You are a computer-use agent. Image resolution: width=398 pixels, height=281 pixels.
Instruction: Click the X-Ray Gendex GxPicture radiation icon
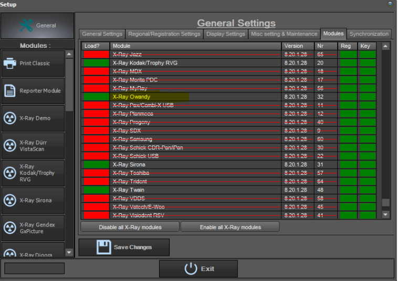tap(10, 228)
